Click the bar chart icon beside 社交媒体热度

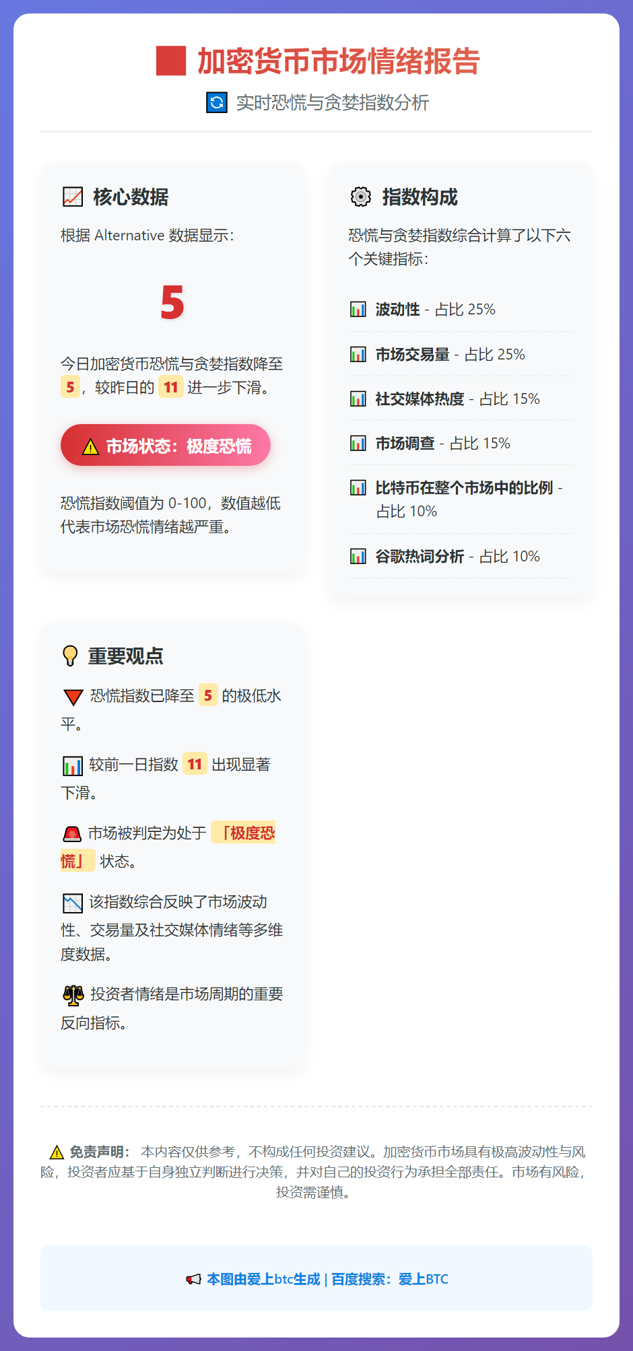click(358, 399)
